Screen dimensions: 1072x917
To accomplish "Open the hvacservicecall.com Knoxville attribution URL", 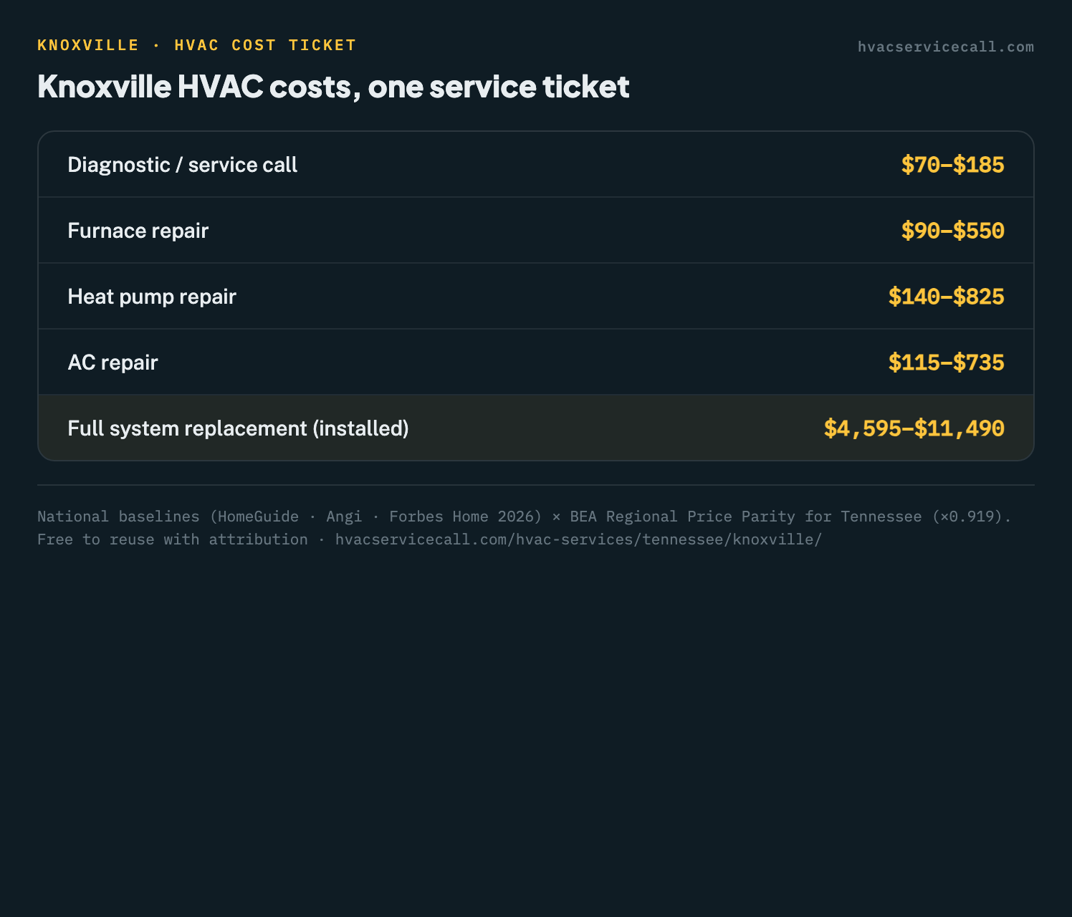I will point(578,539).
